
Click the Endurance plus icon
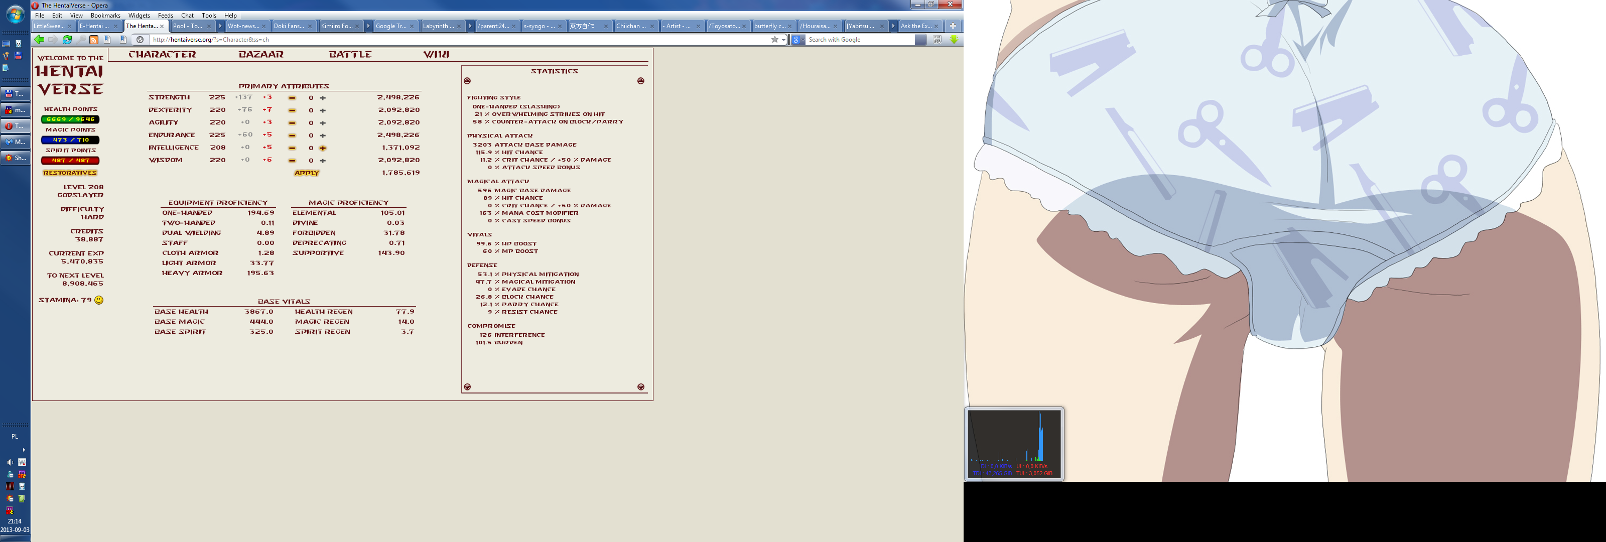point(323,135)
